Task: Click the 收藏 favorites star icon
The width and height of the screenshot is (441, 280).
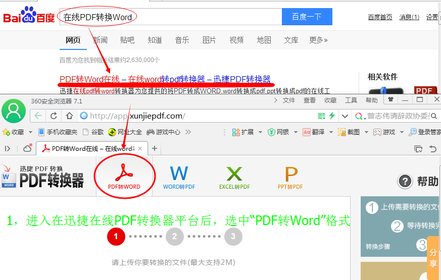Action: 6,132
